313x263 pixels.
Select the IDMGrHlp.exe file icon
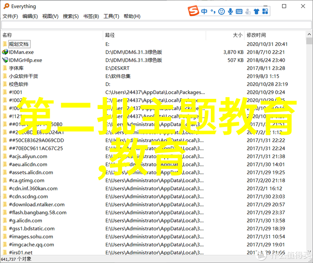5,60
